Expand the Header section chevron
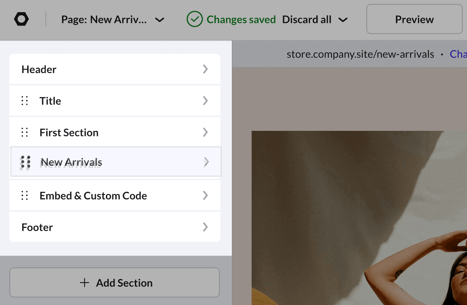 [x=205, y=69]
